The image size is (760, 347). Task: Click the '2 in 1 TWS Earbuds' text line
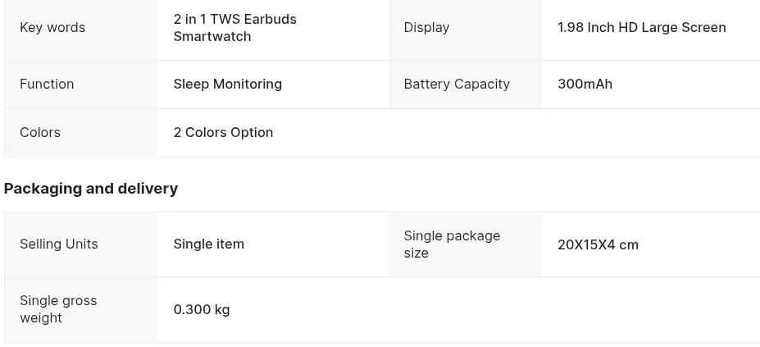tap(234, 19)
